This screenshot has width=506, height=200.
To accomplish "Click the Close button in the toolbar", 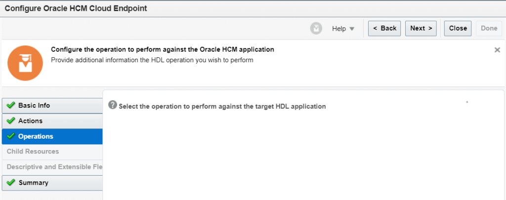I will 458,29.
